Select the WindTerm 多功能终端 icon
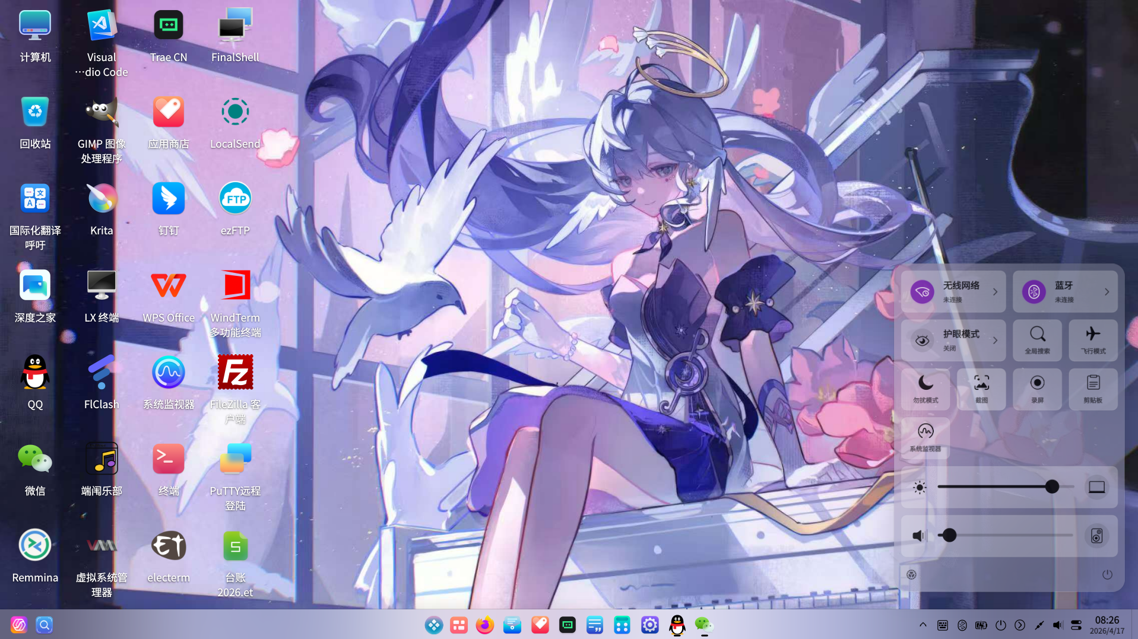Screen dimensions: 1138x639 click(x=235, y=285)
